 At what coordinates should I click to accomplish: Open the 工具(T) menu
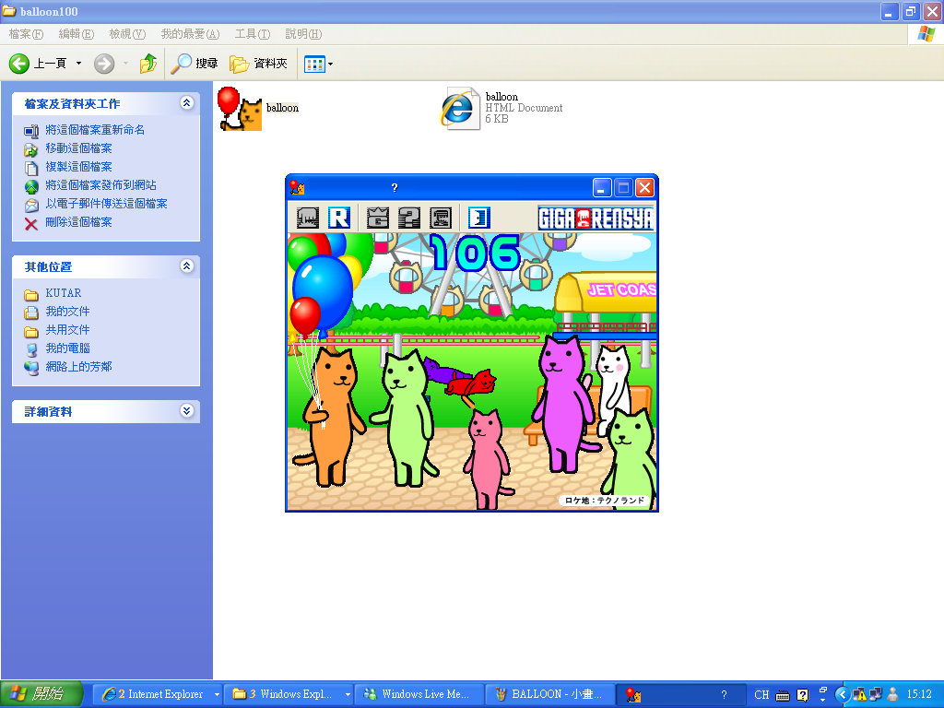[253, 34]
